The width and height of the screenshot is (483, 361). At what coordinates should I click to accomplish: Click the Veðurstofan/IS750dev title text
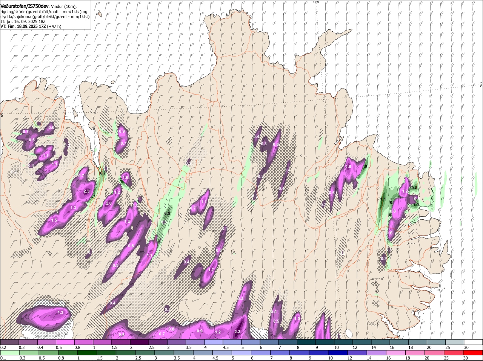(x=25, y=6)
